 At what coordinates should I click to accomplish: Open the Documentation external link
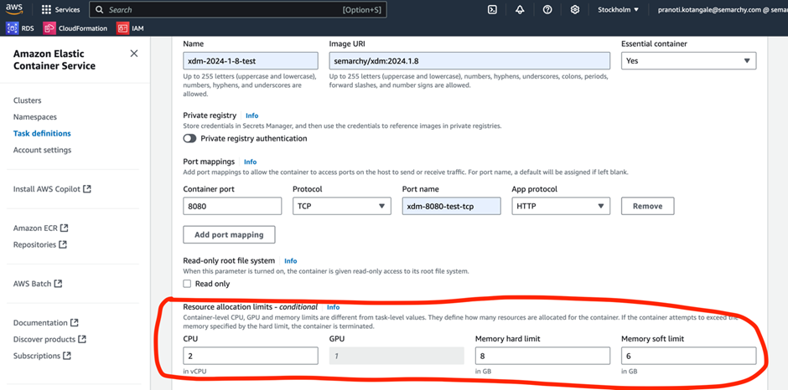click(45, 323)
